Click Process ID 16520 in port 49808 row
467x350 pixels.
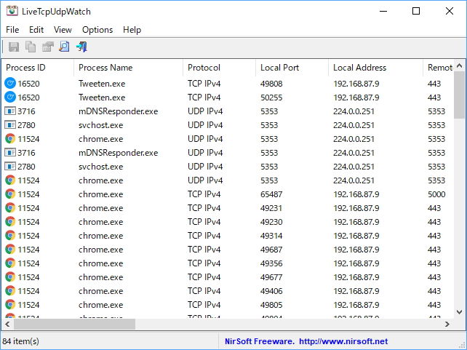point(28,84)
